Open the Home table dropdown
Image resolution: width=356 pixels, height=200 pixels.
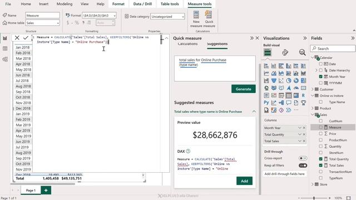coord(58,23)
